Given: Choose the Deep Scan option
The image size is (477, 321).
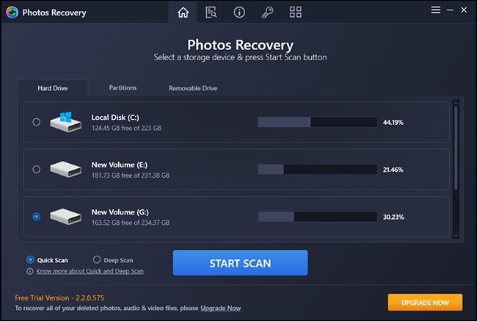Looking at the screenshot, I should (97, 259).
